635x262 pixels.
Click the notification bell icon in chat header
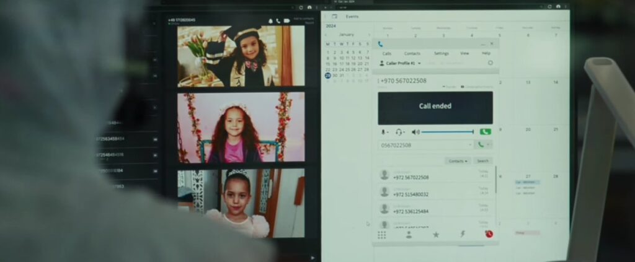pos(270,21)
